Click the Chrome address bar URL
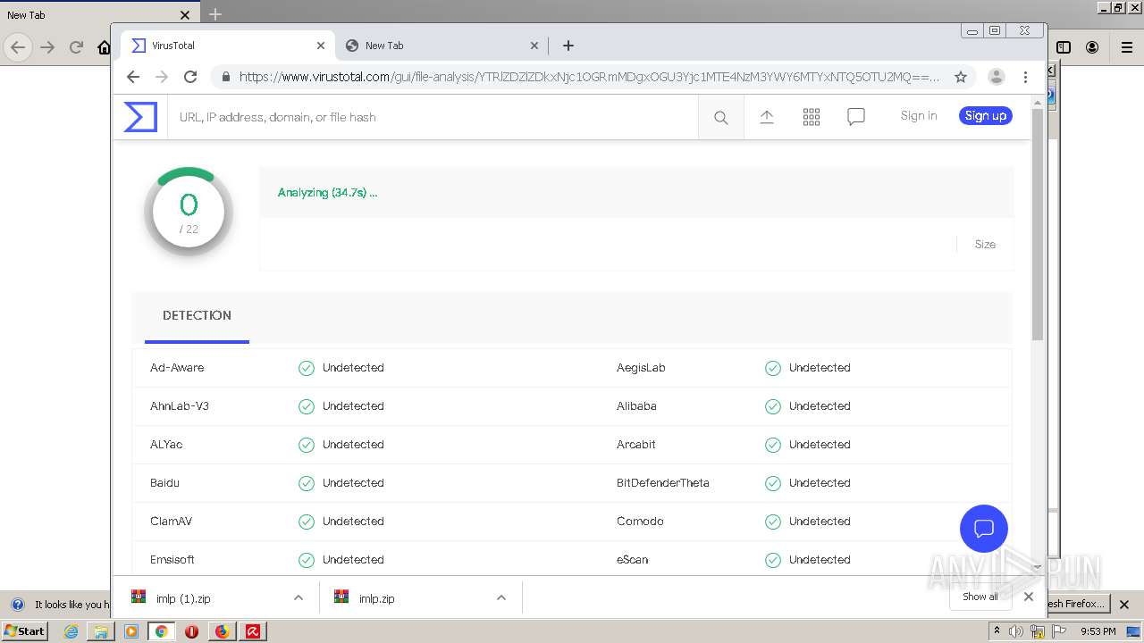 pos(589,77)
